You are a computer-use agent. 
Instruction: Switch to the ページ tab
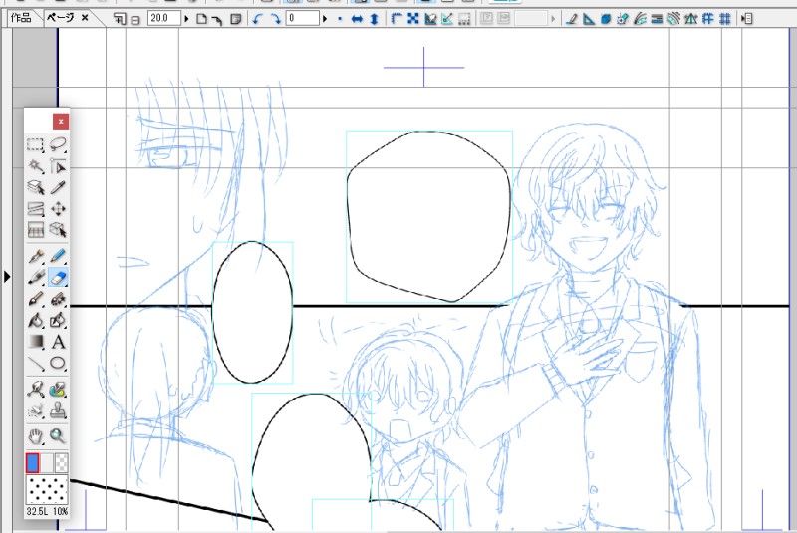[60, 18]
